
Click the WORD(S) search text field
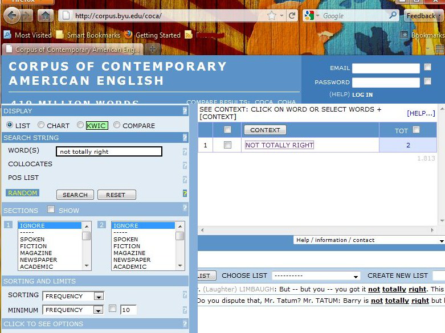[x=109, y=151]
